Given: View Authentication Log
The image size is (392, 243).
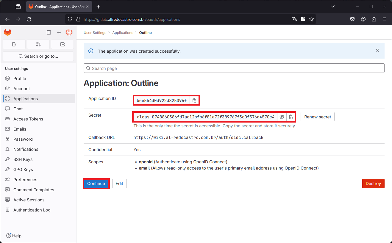Looking at the screenshot, I should click(x=39, y=210).
